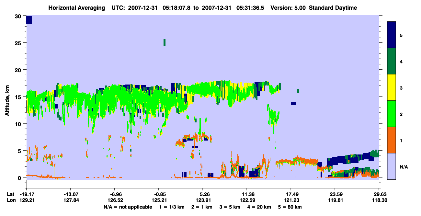This screenshot has width=421, height=216.
Task: Click the y-axis tick label 25
Action: 19,43
